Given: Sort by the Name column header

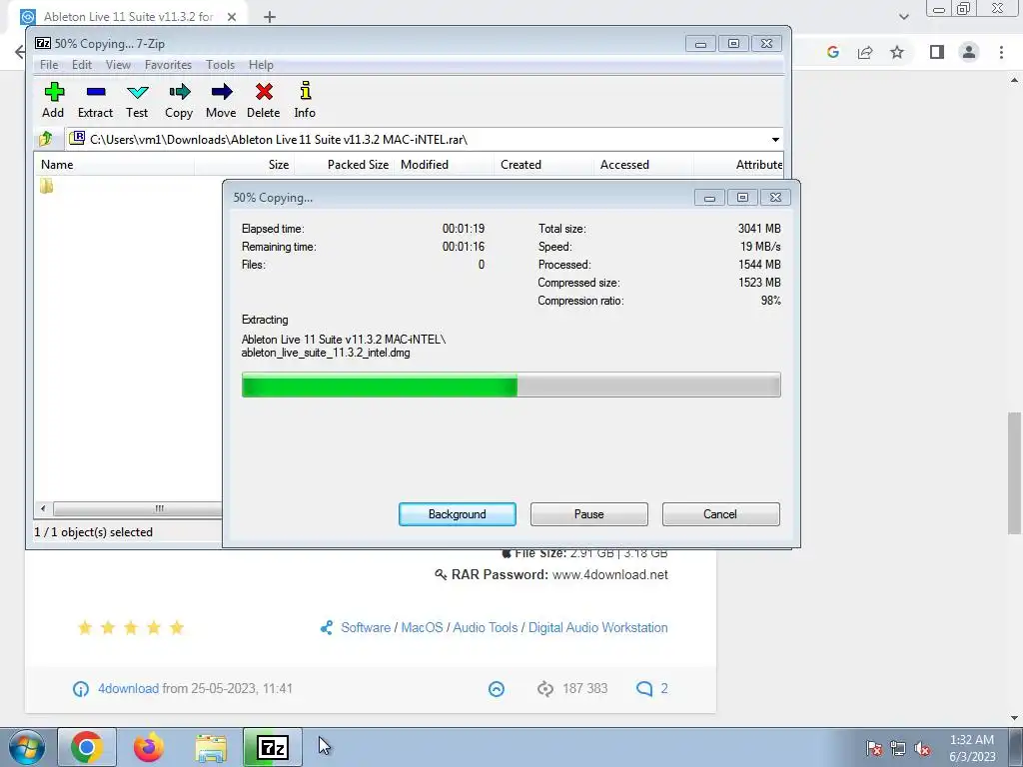Looking at the screenshot, I should pyautogui.click(x=114, y=165).
